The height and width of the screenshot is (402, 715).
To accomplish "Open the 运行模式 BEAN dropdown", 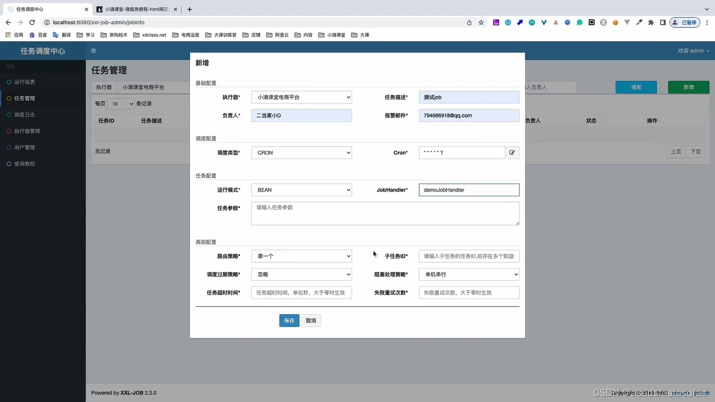I will coord(301,190).
